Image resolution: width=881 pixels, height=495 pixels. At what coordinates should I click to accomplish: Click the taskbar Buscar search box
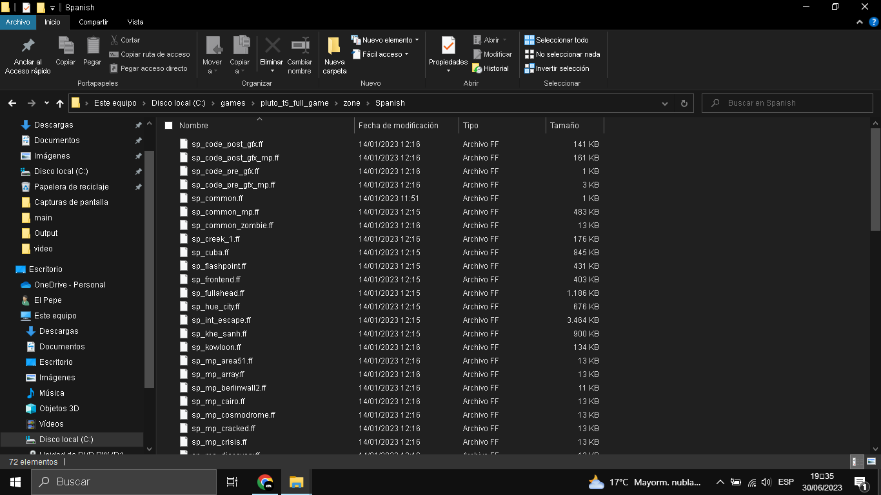coord(124,481)
